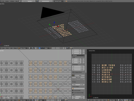This screenshot has width=134, height=101.
Task: Toggle lock on Scale Z
Action: pyautogui.click(x=83, y=63)
